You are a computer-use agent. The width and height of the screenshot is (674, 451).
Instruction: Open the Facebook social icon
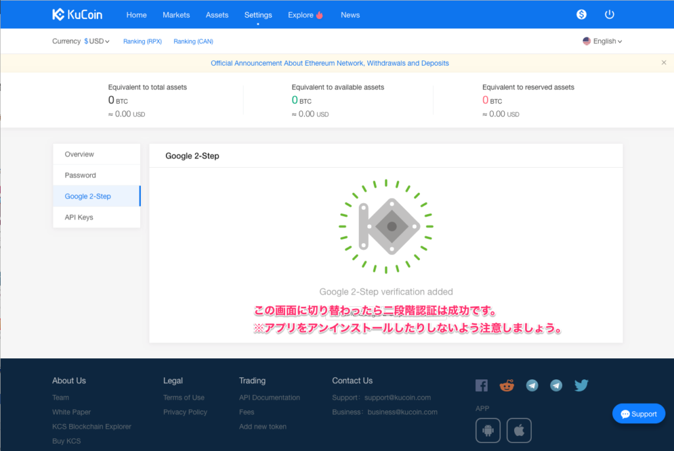[481, 385]
